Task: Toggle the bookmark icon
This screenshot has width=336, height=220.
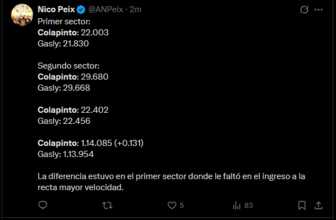Action: [302, 206]
